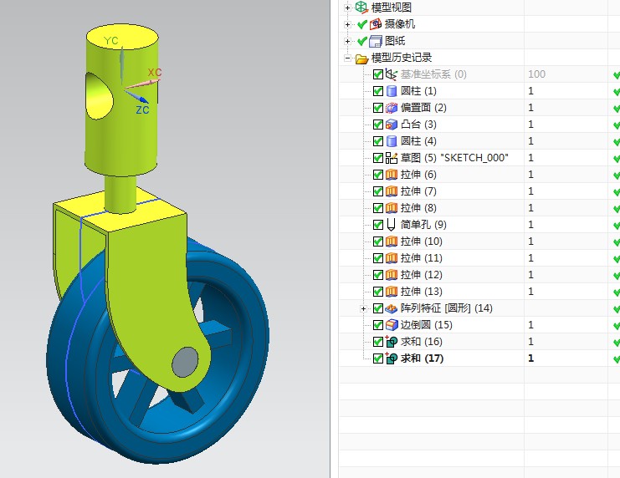Select the 模型视图 label
Viewport: 620px width, 478px height.
pos(392,8)
